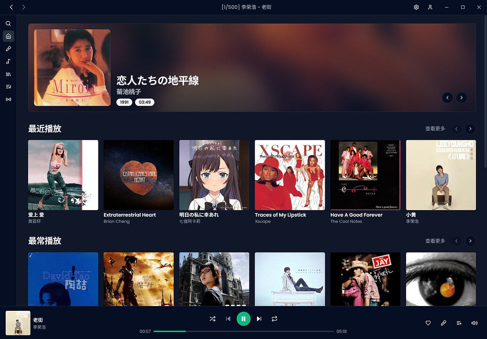
Task: Open the music note songs icon
Action: click(x=8, y=62)
